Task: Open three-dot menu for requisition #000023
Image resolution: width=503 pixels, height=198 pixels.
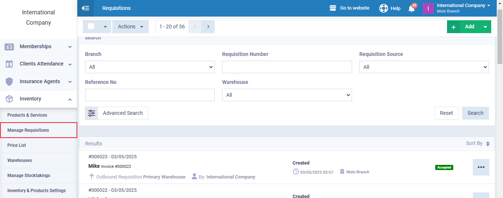Action: pyautogui.click(x=481, y=167)
